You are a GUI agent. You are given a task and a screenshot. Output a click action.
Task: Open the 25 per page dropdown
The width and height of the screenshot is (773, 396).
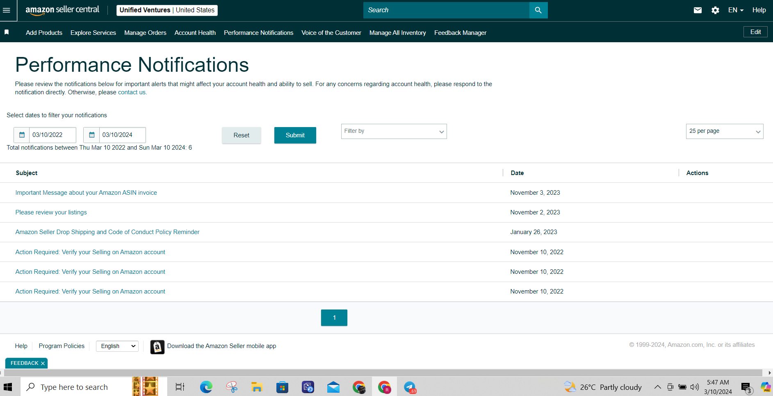point(725,131)
